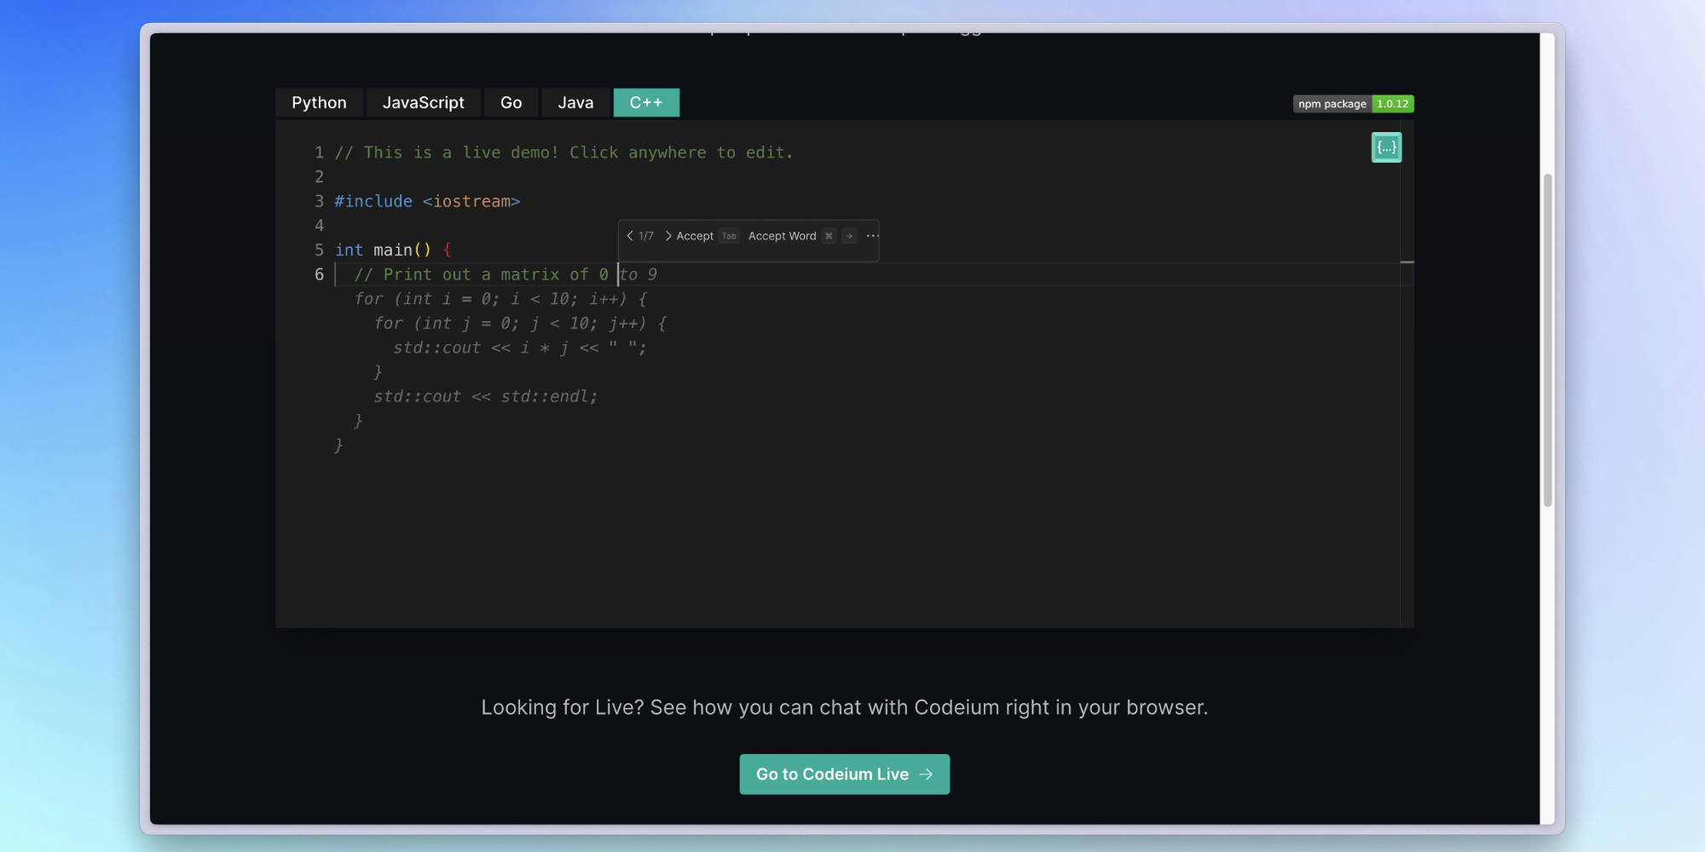This screenshot has width=1705, height=852.
Task: Click the Looking for Live text
Action: pyautogui.click(x=844, y=707)
